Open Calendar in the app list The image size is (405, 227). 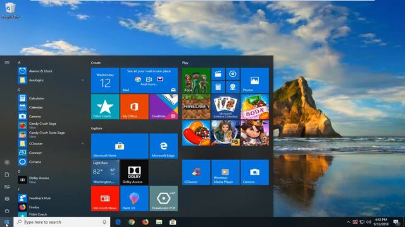click(x=52, y=107)
